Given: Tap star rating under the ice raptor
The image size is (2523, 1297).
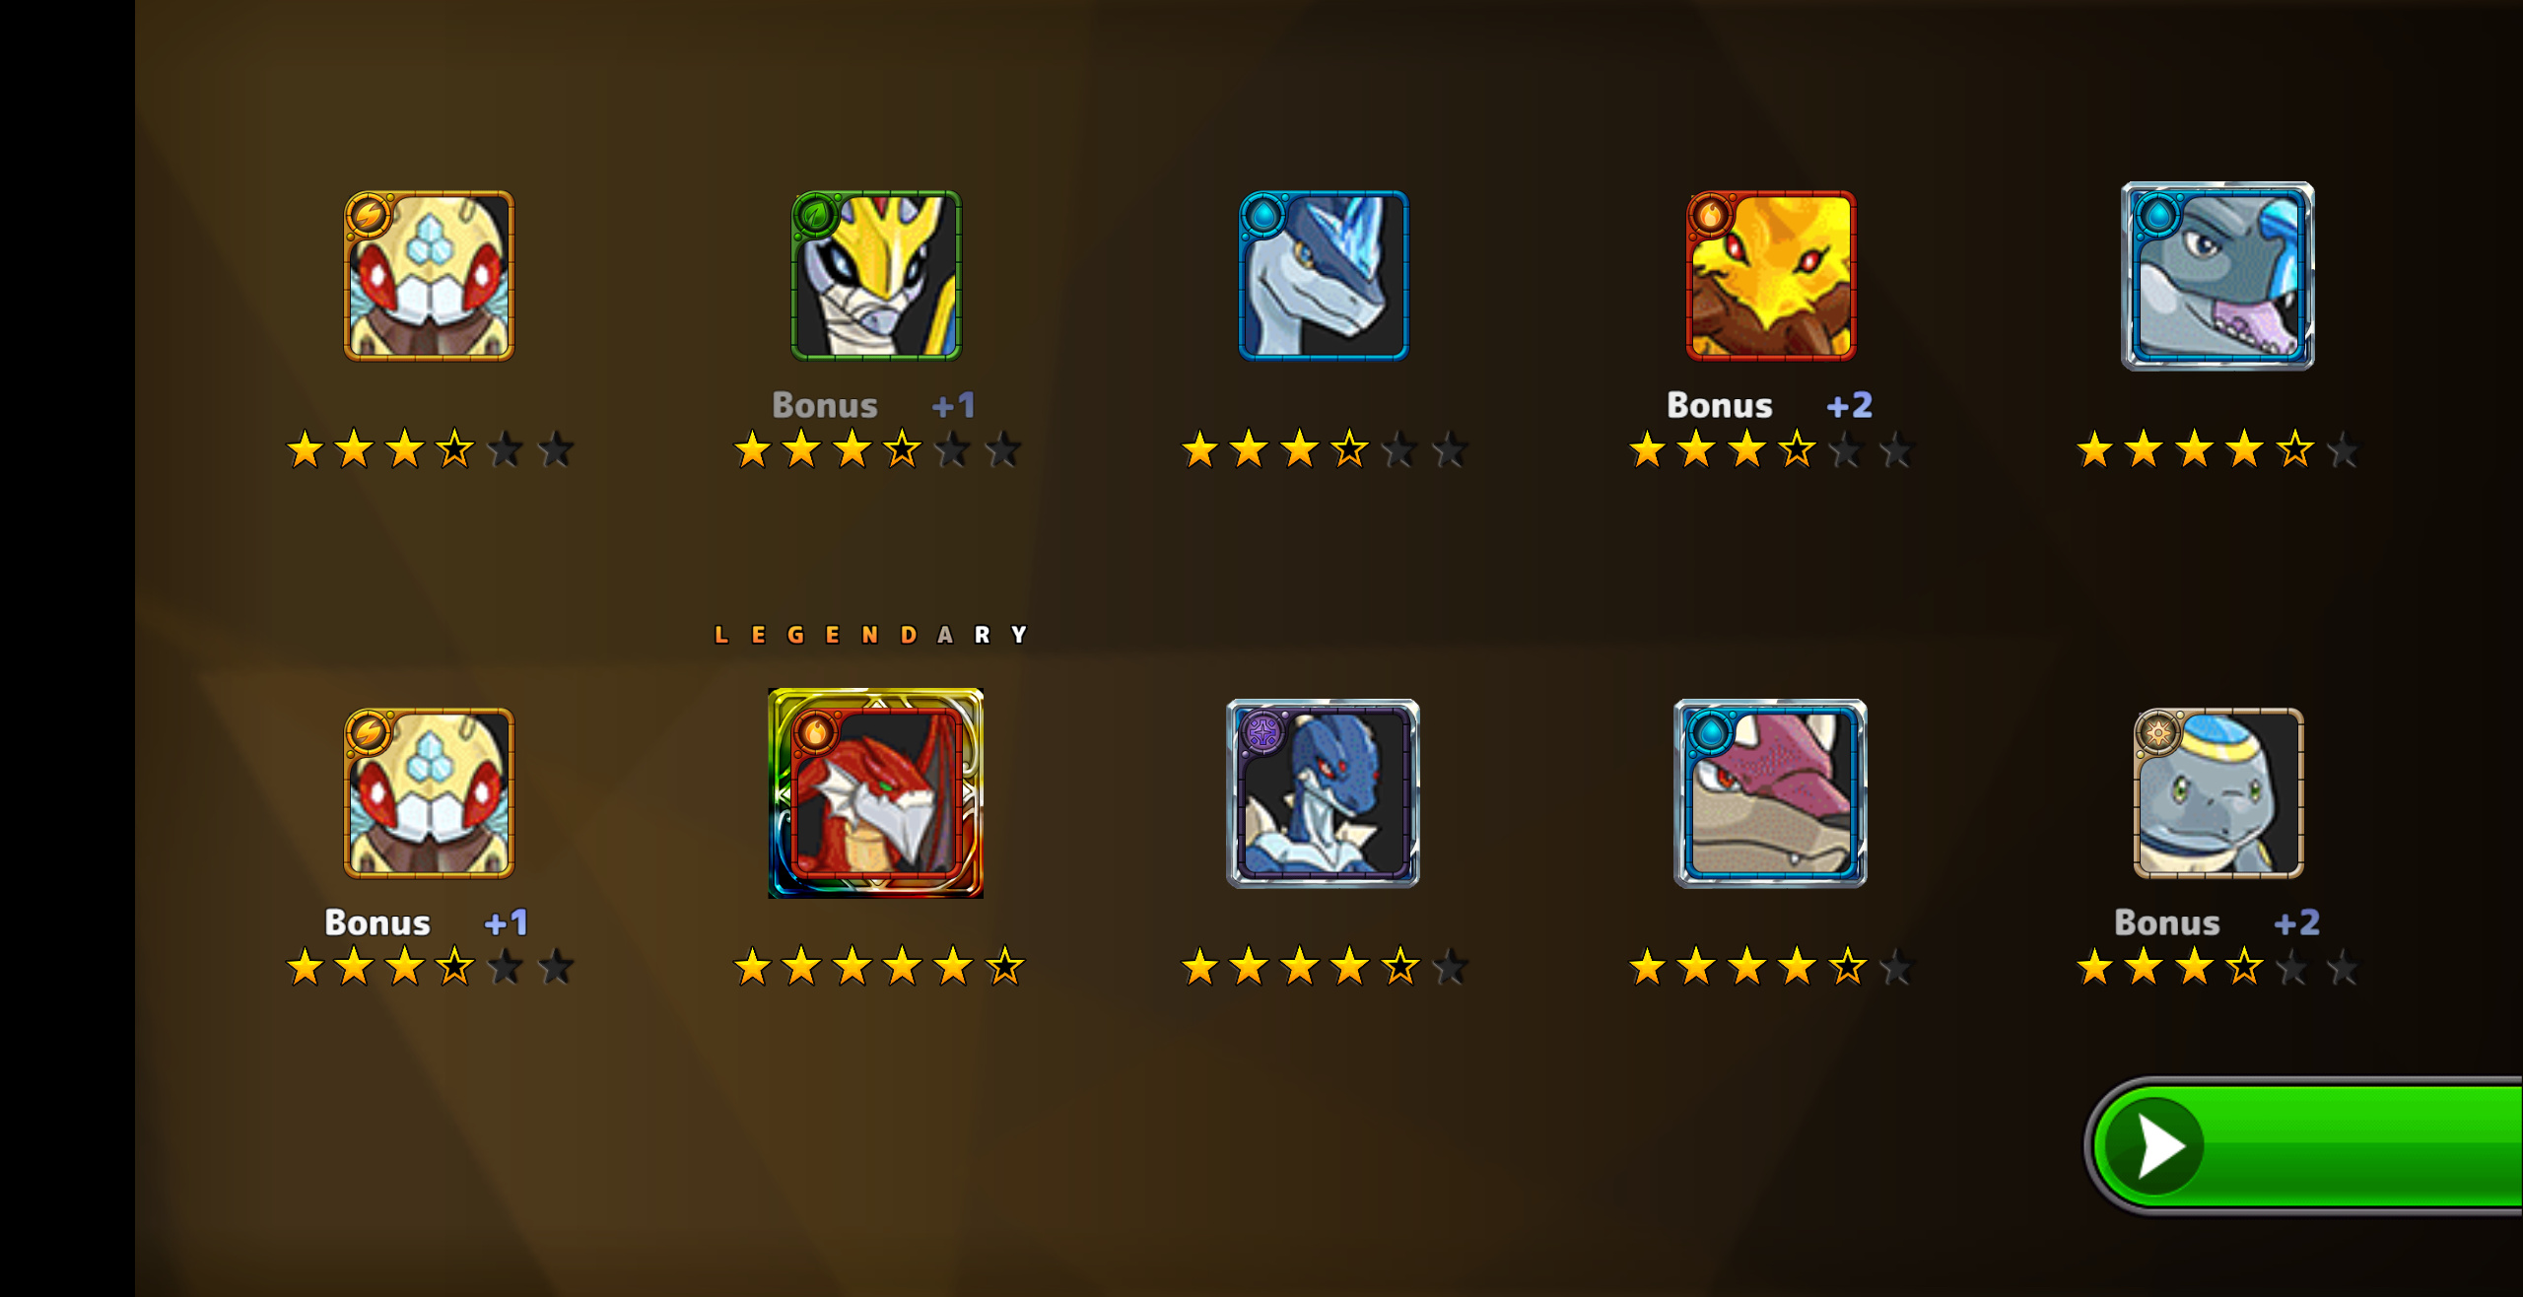Looking at the screenshot, I should click(1325, 449).
